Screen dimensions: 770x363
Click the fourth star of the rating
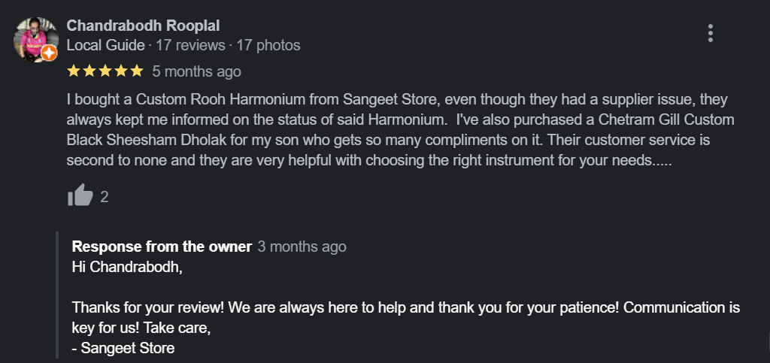click(x=121, y=71)
